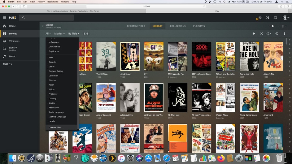The height and width of the screenshot is (164, 292).
Task: Open App Store from the Dock
Action: click(148, 158)
